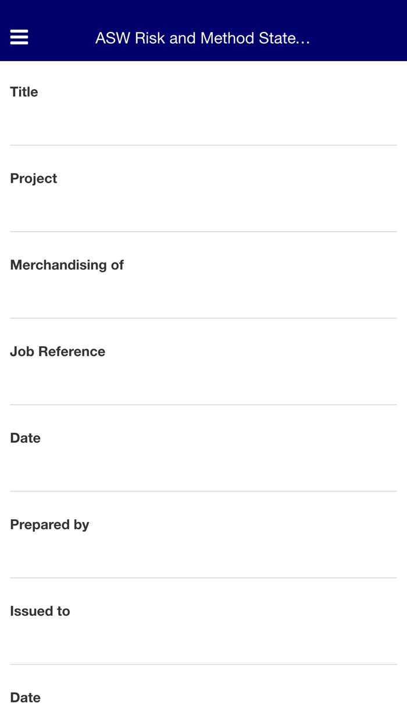This screenshot has height=724, width=407.
Task: Select the Merchandising of label
Action: coord(67,265)
